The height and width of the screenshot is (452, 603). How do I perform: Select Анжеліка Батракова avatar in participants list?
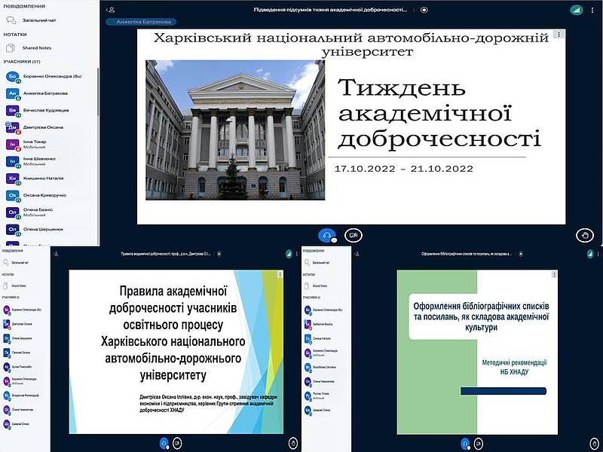tap(12, 93)
